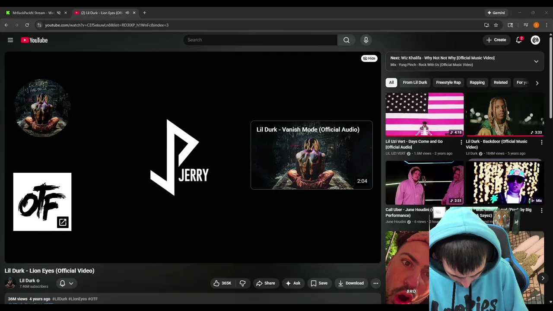553x311 pixels.
Task: Open the media control toolbar icon
Action: (526, 25)
